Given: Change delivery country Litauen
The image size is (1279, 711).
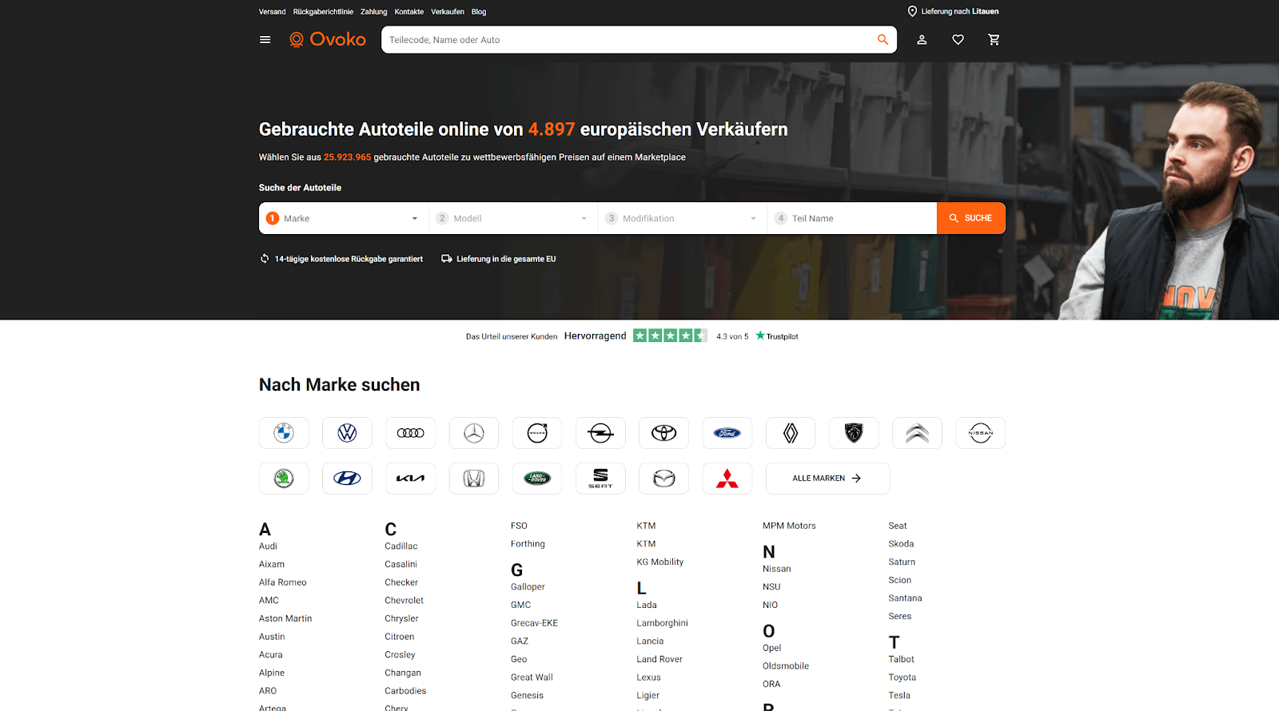Looking at the screenshot, I should point(985,11).
